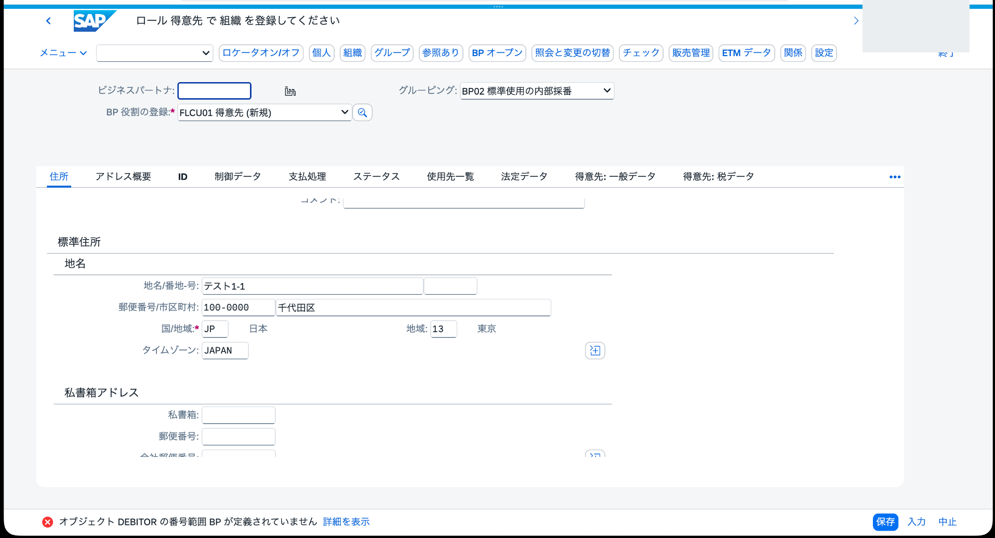Open the 詳細を表示 link
The image size is (995, 538).
click(347, 522)
